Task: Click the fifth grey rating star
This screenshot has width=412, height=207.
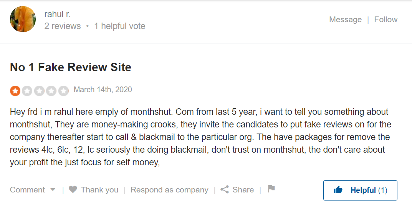Action: coord(63,91)
